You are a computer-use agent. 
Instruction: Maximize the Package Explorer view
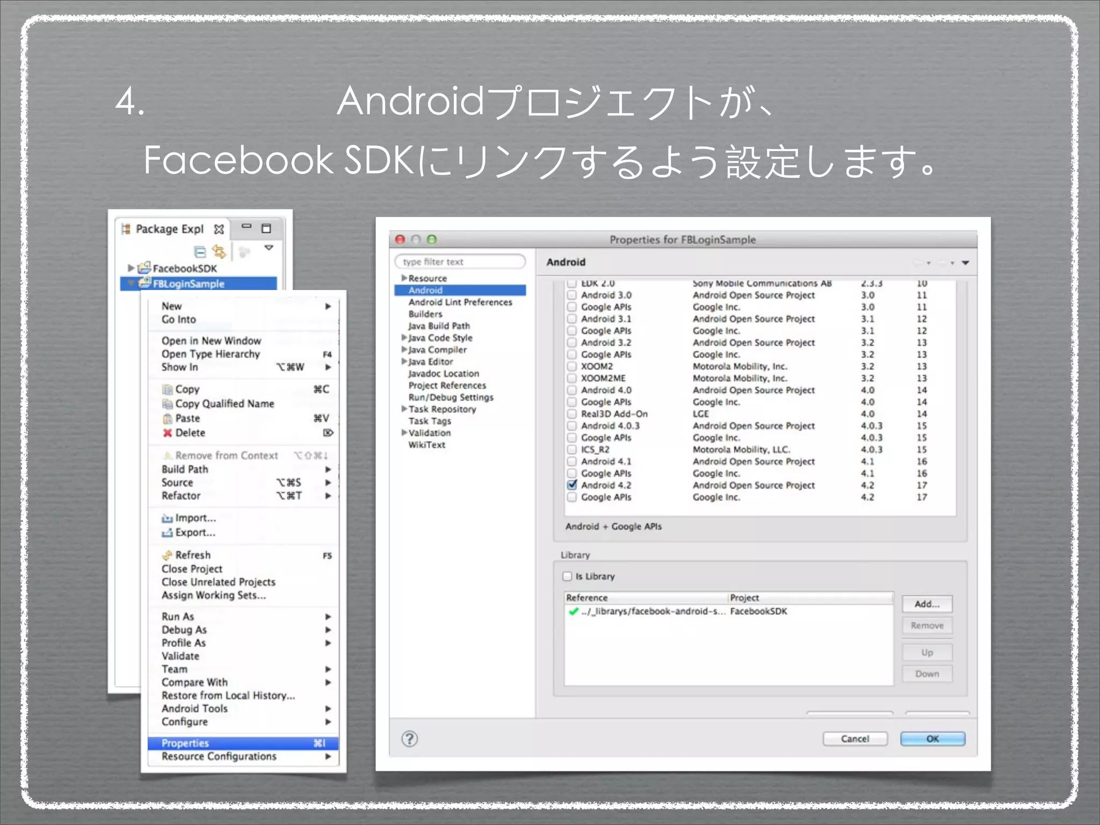(x=266, y=228)
